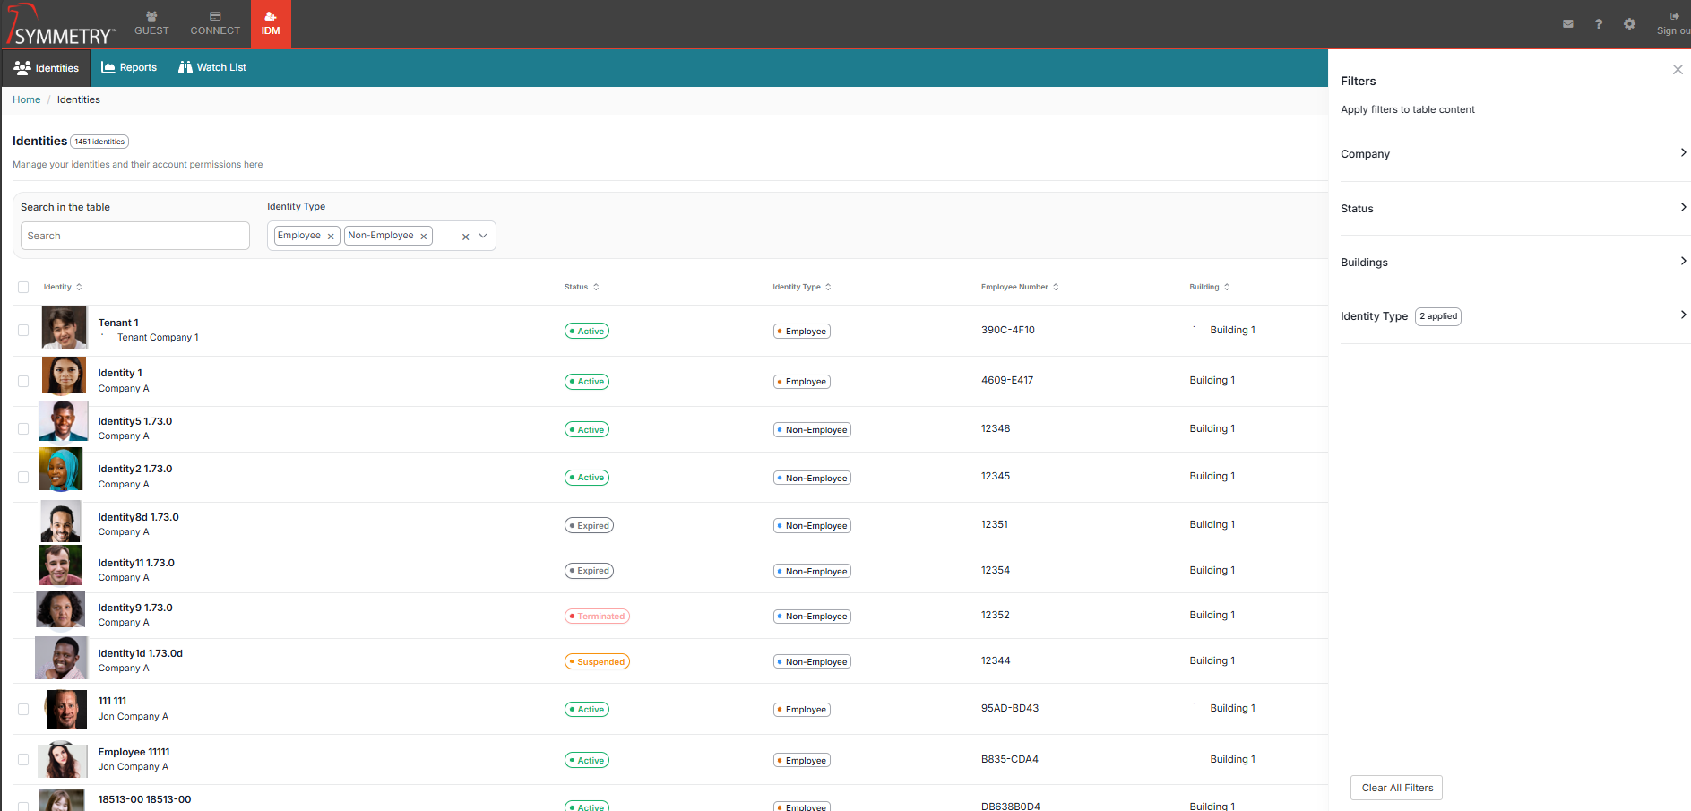The image size is (1691, 811).
Task: Open the mail envelope icon
Action: [1567, 24]
